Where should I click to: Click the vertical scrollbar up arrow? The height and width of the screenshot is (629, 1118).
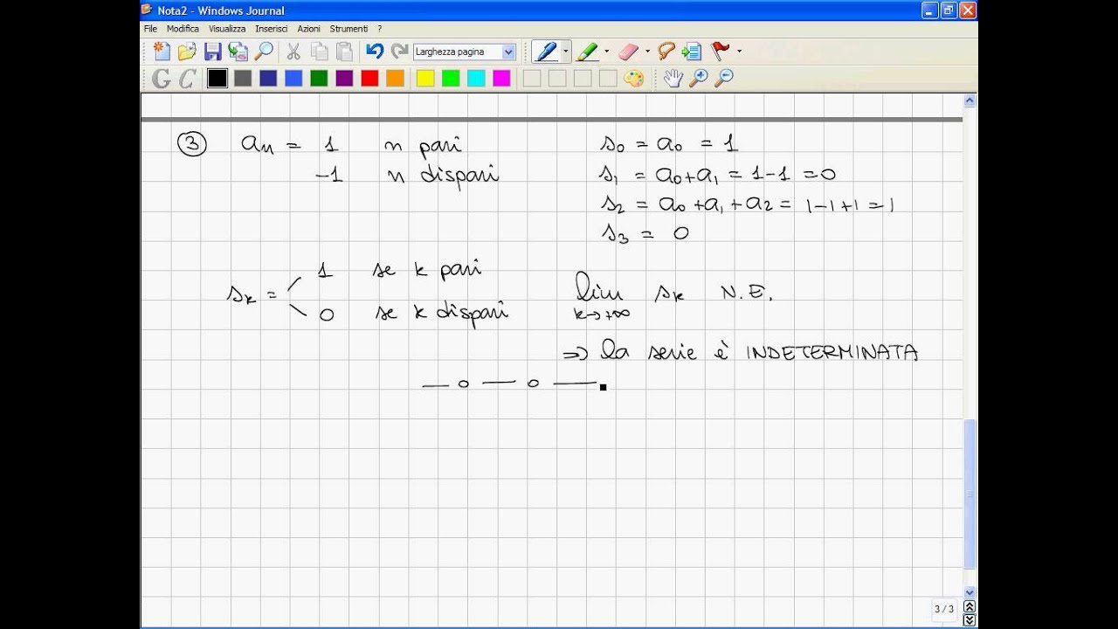[x=970, y=101]
